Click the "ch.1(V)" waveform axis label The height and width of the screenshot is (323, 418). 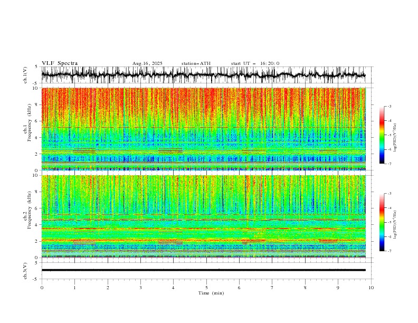pyautogui.click(x=25, y=75)
